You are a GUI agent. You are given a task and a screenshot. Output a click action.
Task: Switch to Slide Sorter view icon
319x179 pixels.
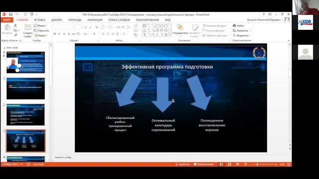point(229,165)
